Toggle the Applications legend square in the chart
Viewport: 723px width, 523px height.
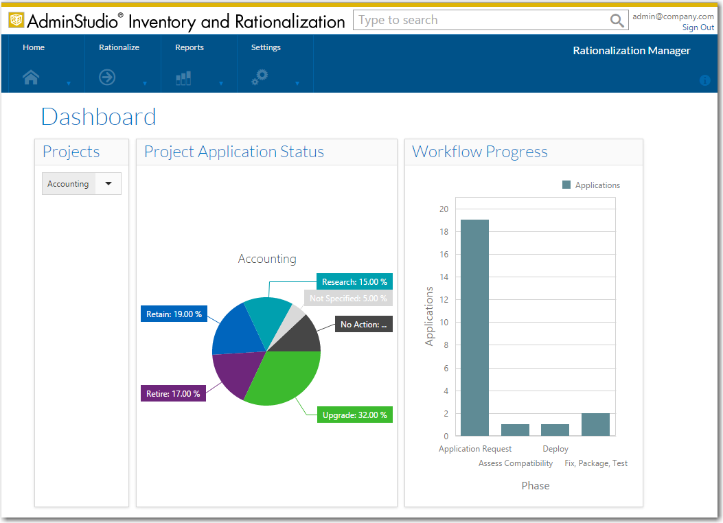pos(566,185)
